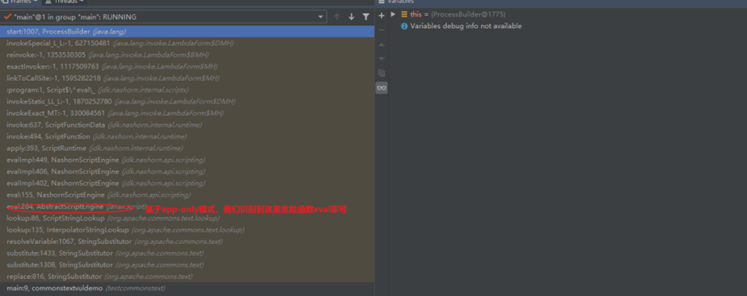
Task: Select frame invokeSpecial_L_L:-1
Action: coord(187,43)
